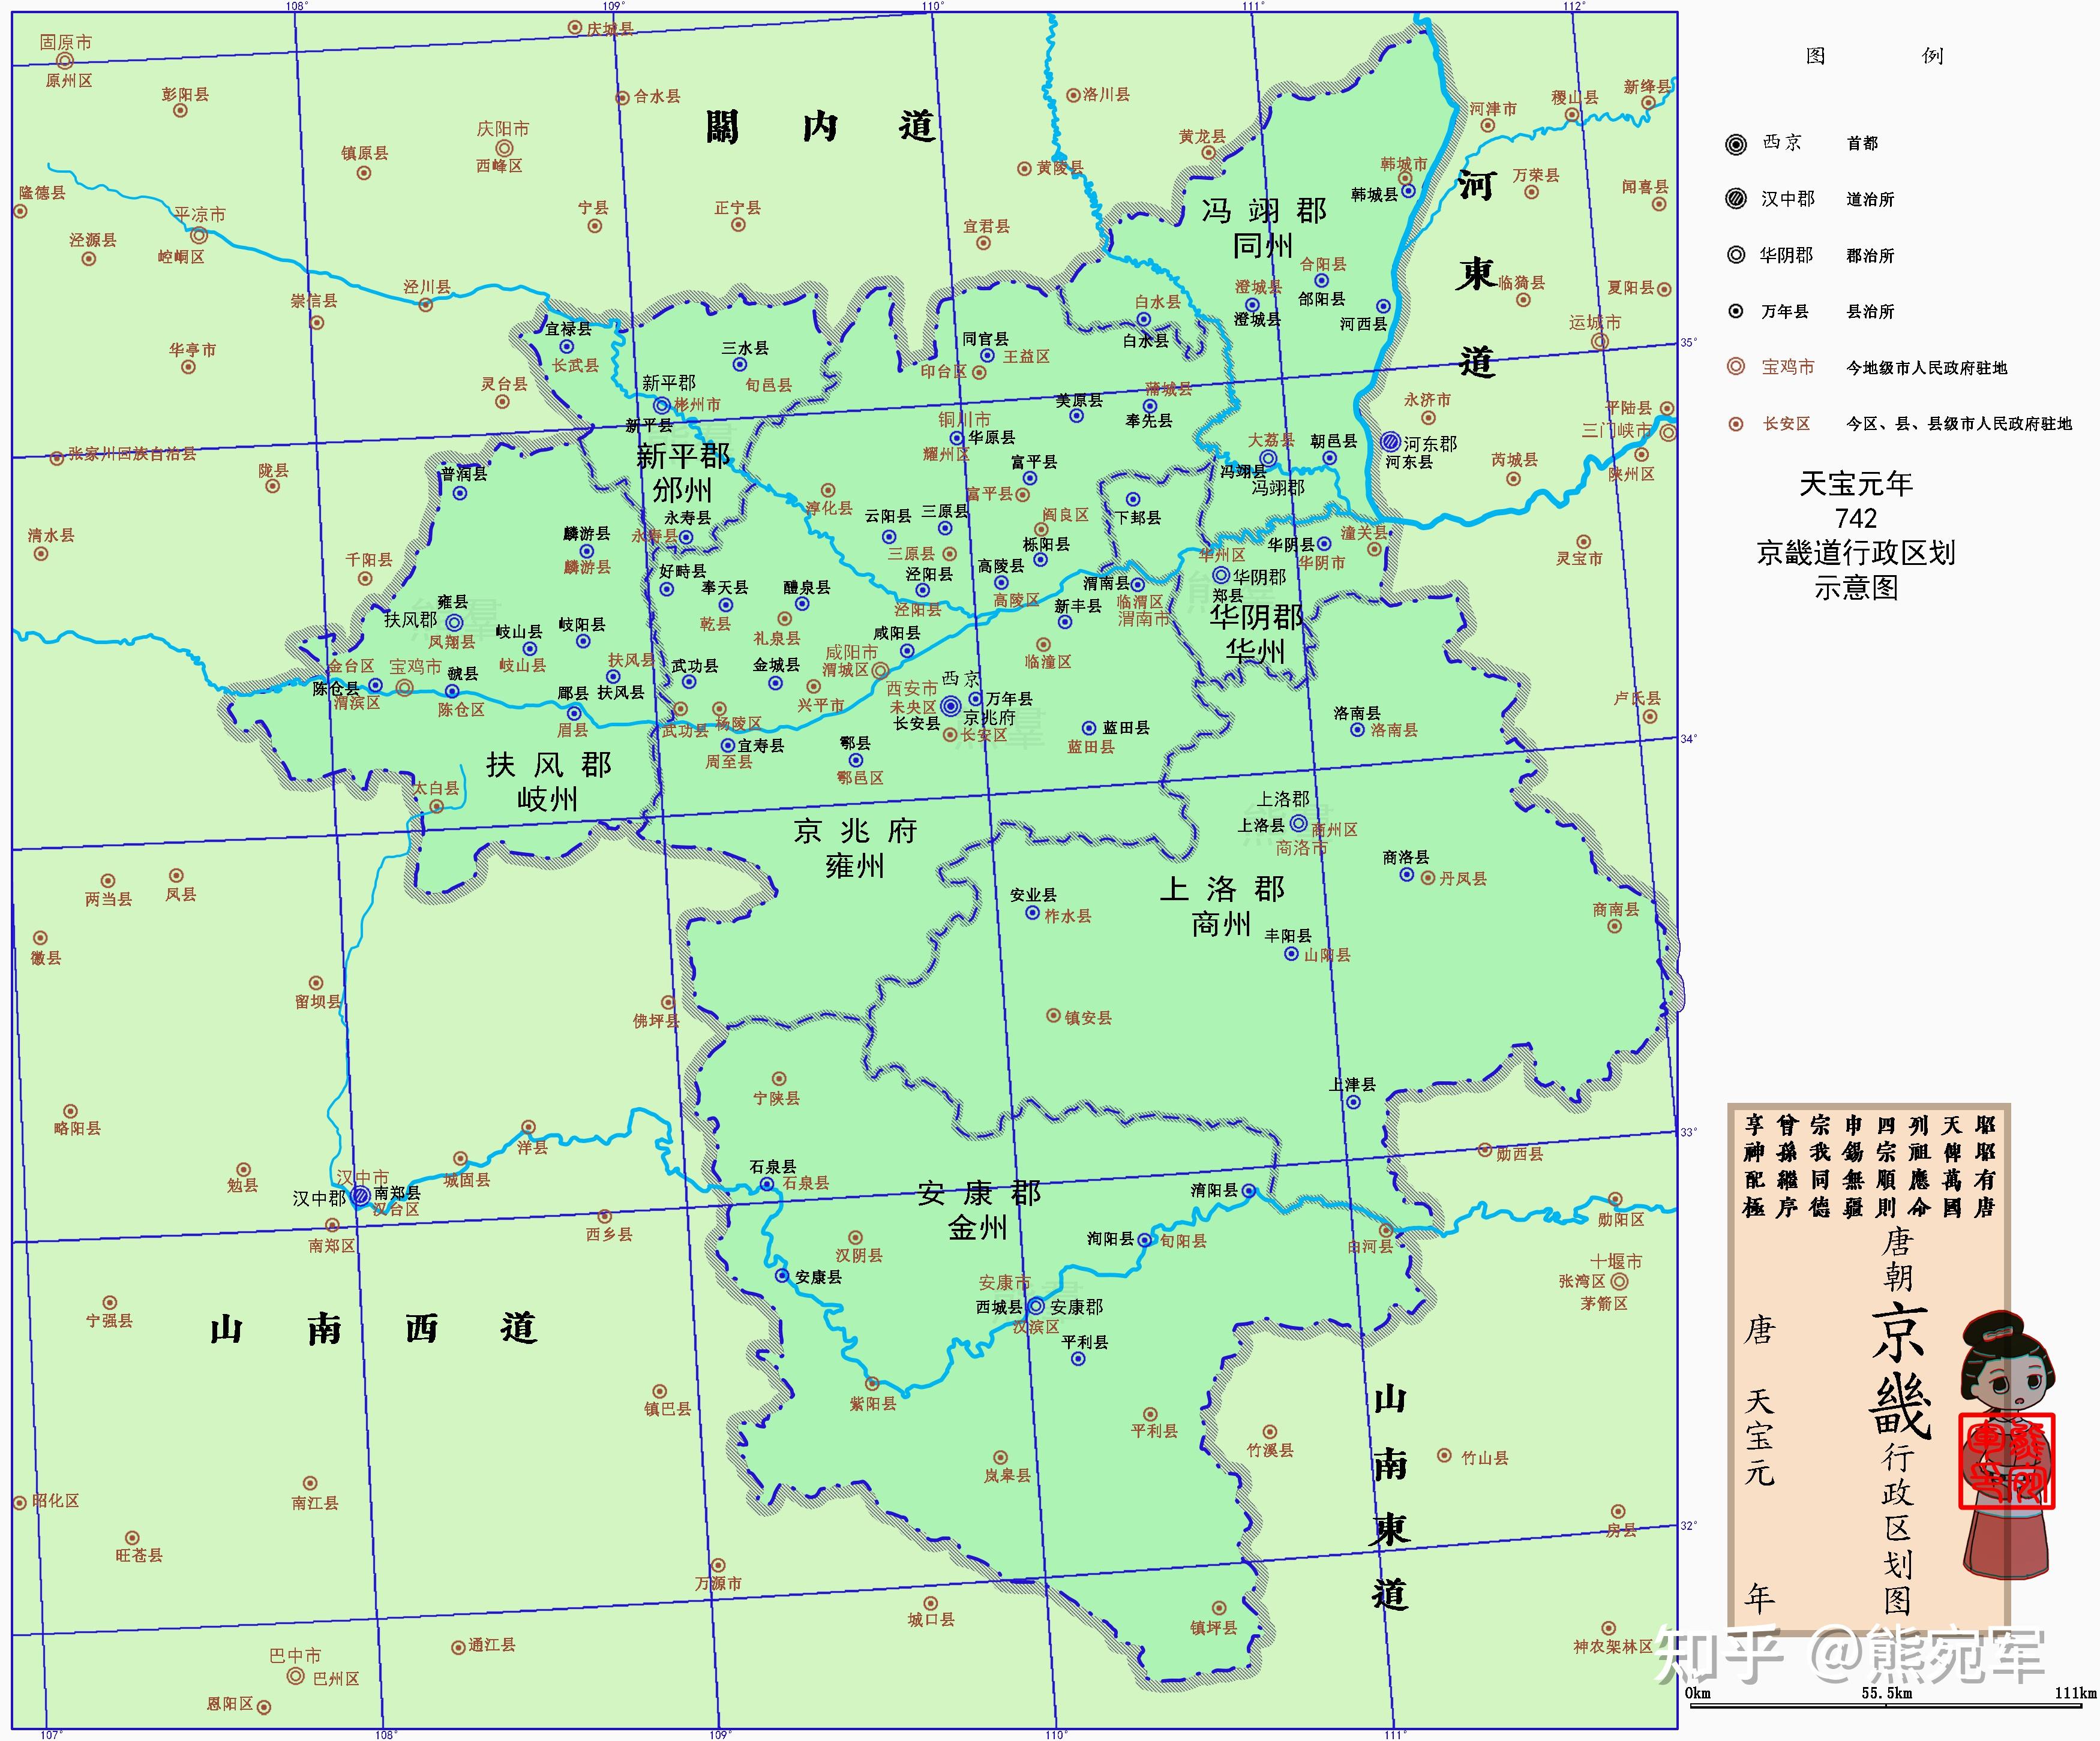This screenshot has width=2100, height=1741.
Task: Click the 金州 label under 安康郡
Action: coord(978,1227)
